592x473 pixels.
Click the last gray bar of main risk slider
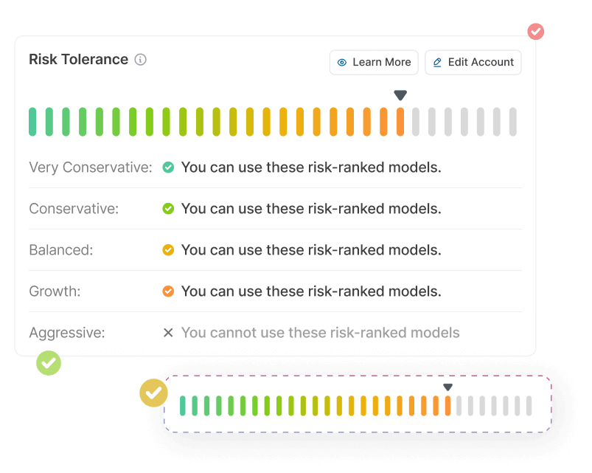point(512,122)
